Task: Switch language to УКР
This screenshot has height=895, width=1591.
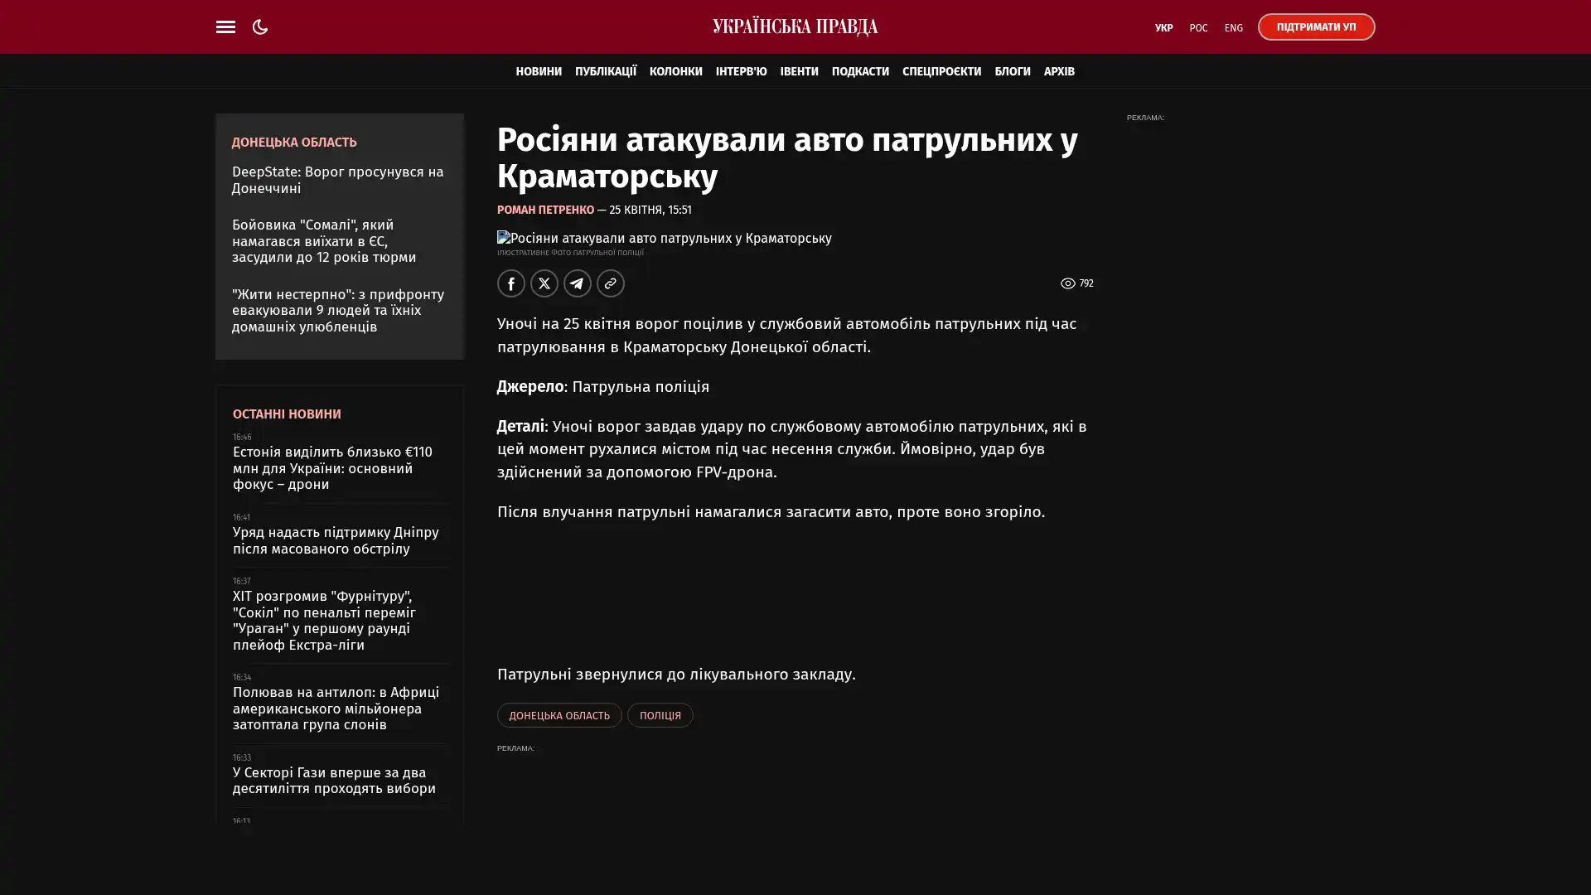Action: tap(1163, 27)
